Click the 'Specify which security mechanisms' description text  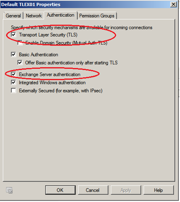[82, 28]
